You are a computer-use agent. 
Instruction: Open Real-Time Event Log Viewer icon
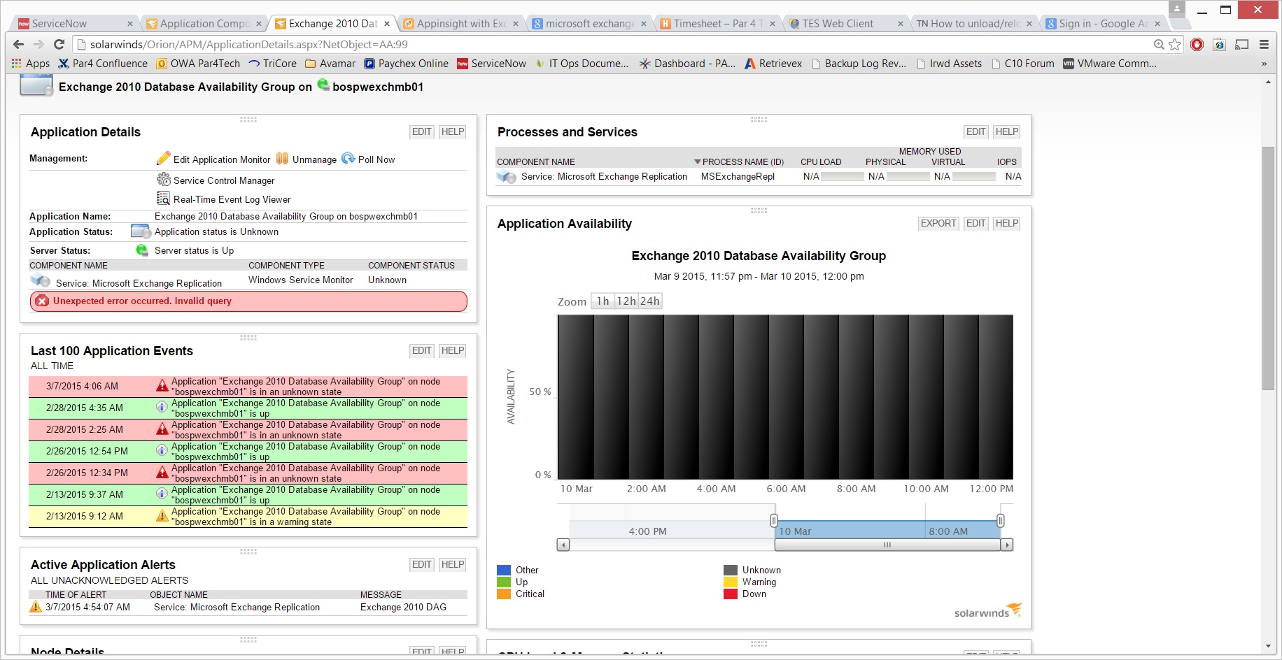coord(164,199)
